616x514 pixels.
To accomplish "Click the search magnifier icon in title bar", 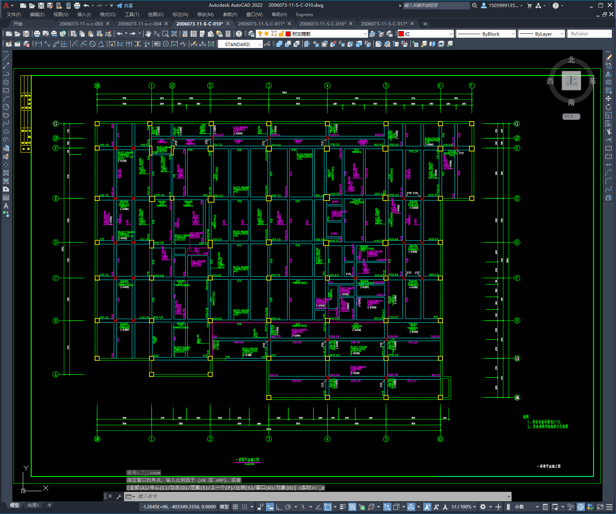I will point(475,6).
